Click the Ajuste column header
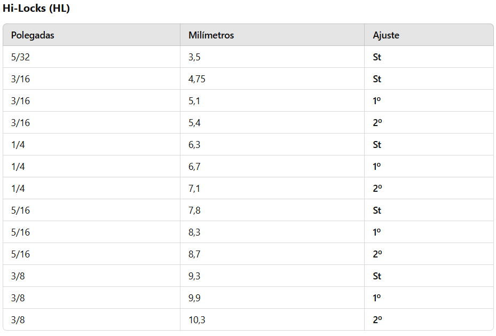Viewport: 496px width, 336px height. [385, 35]
